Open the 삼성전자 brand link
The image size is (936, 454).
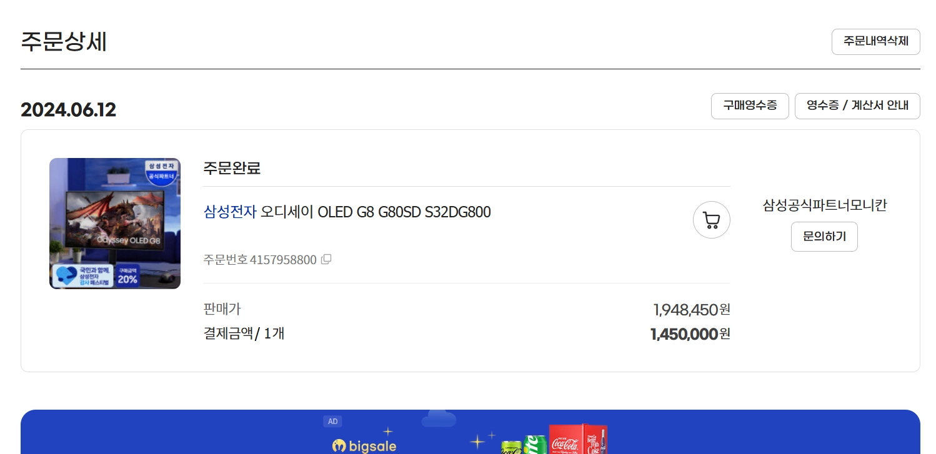230,212
